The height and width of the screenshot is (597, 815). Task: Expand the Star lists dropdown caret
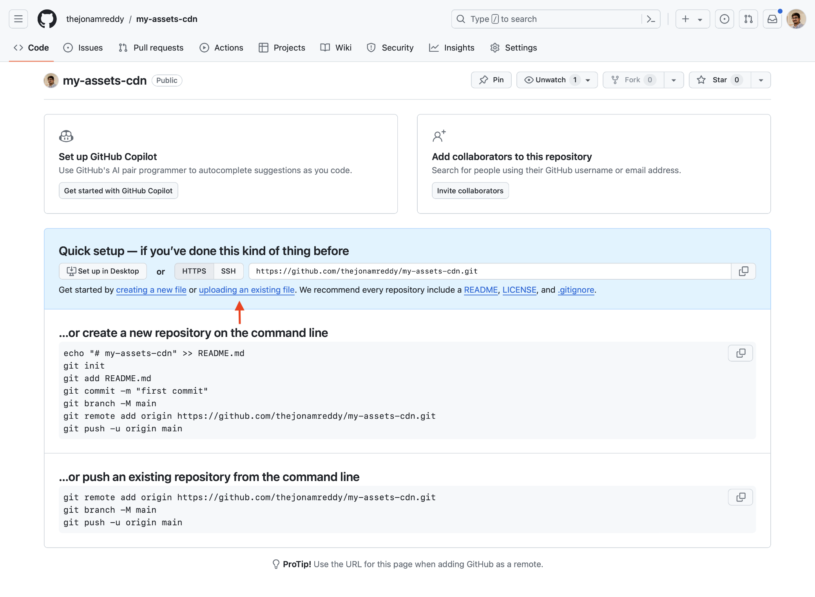pos(761,80)
